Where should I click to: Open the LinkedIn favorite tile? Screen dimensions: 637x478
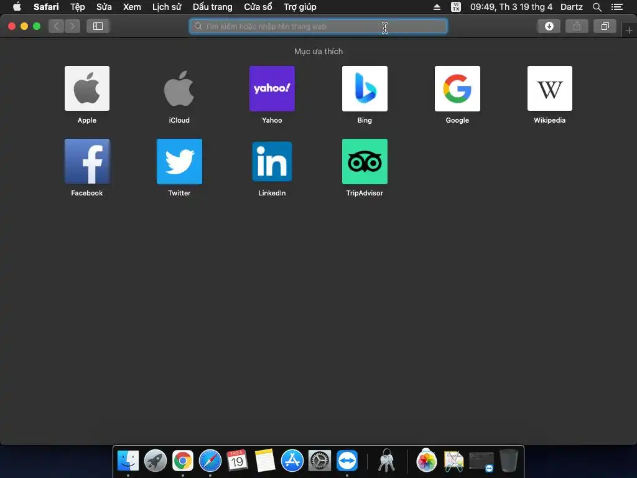[272, 161]
